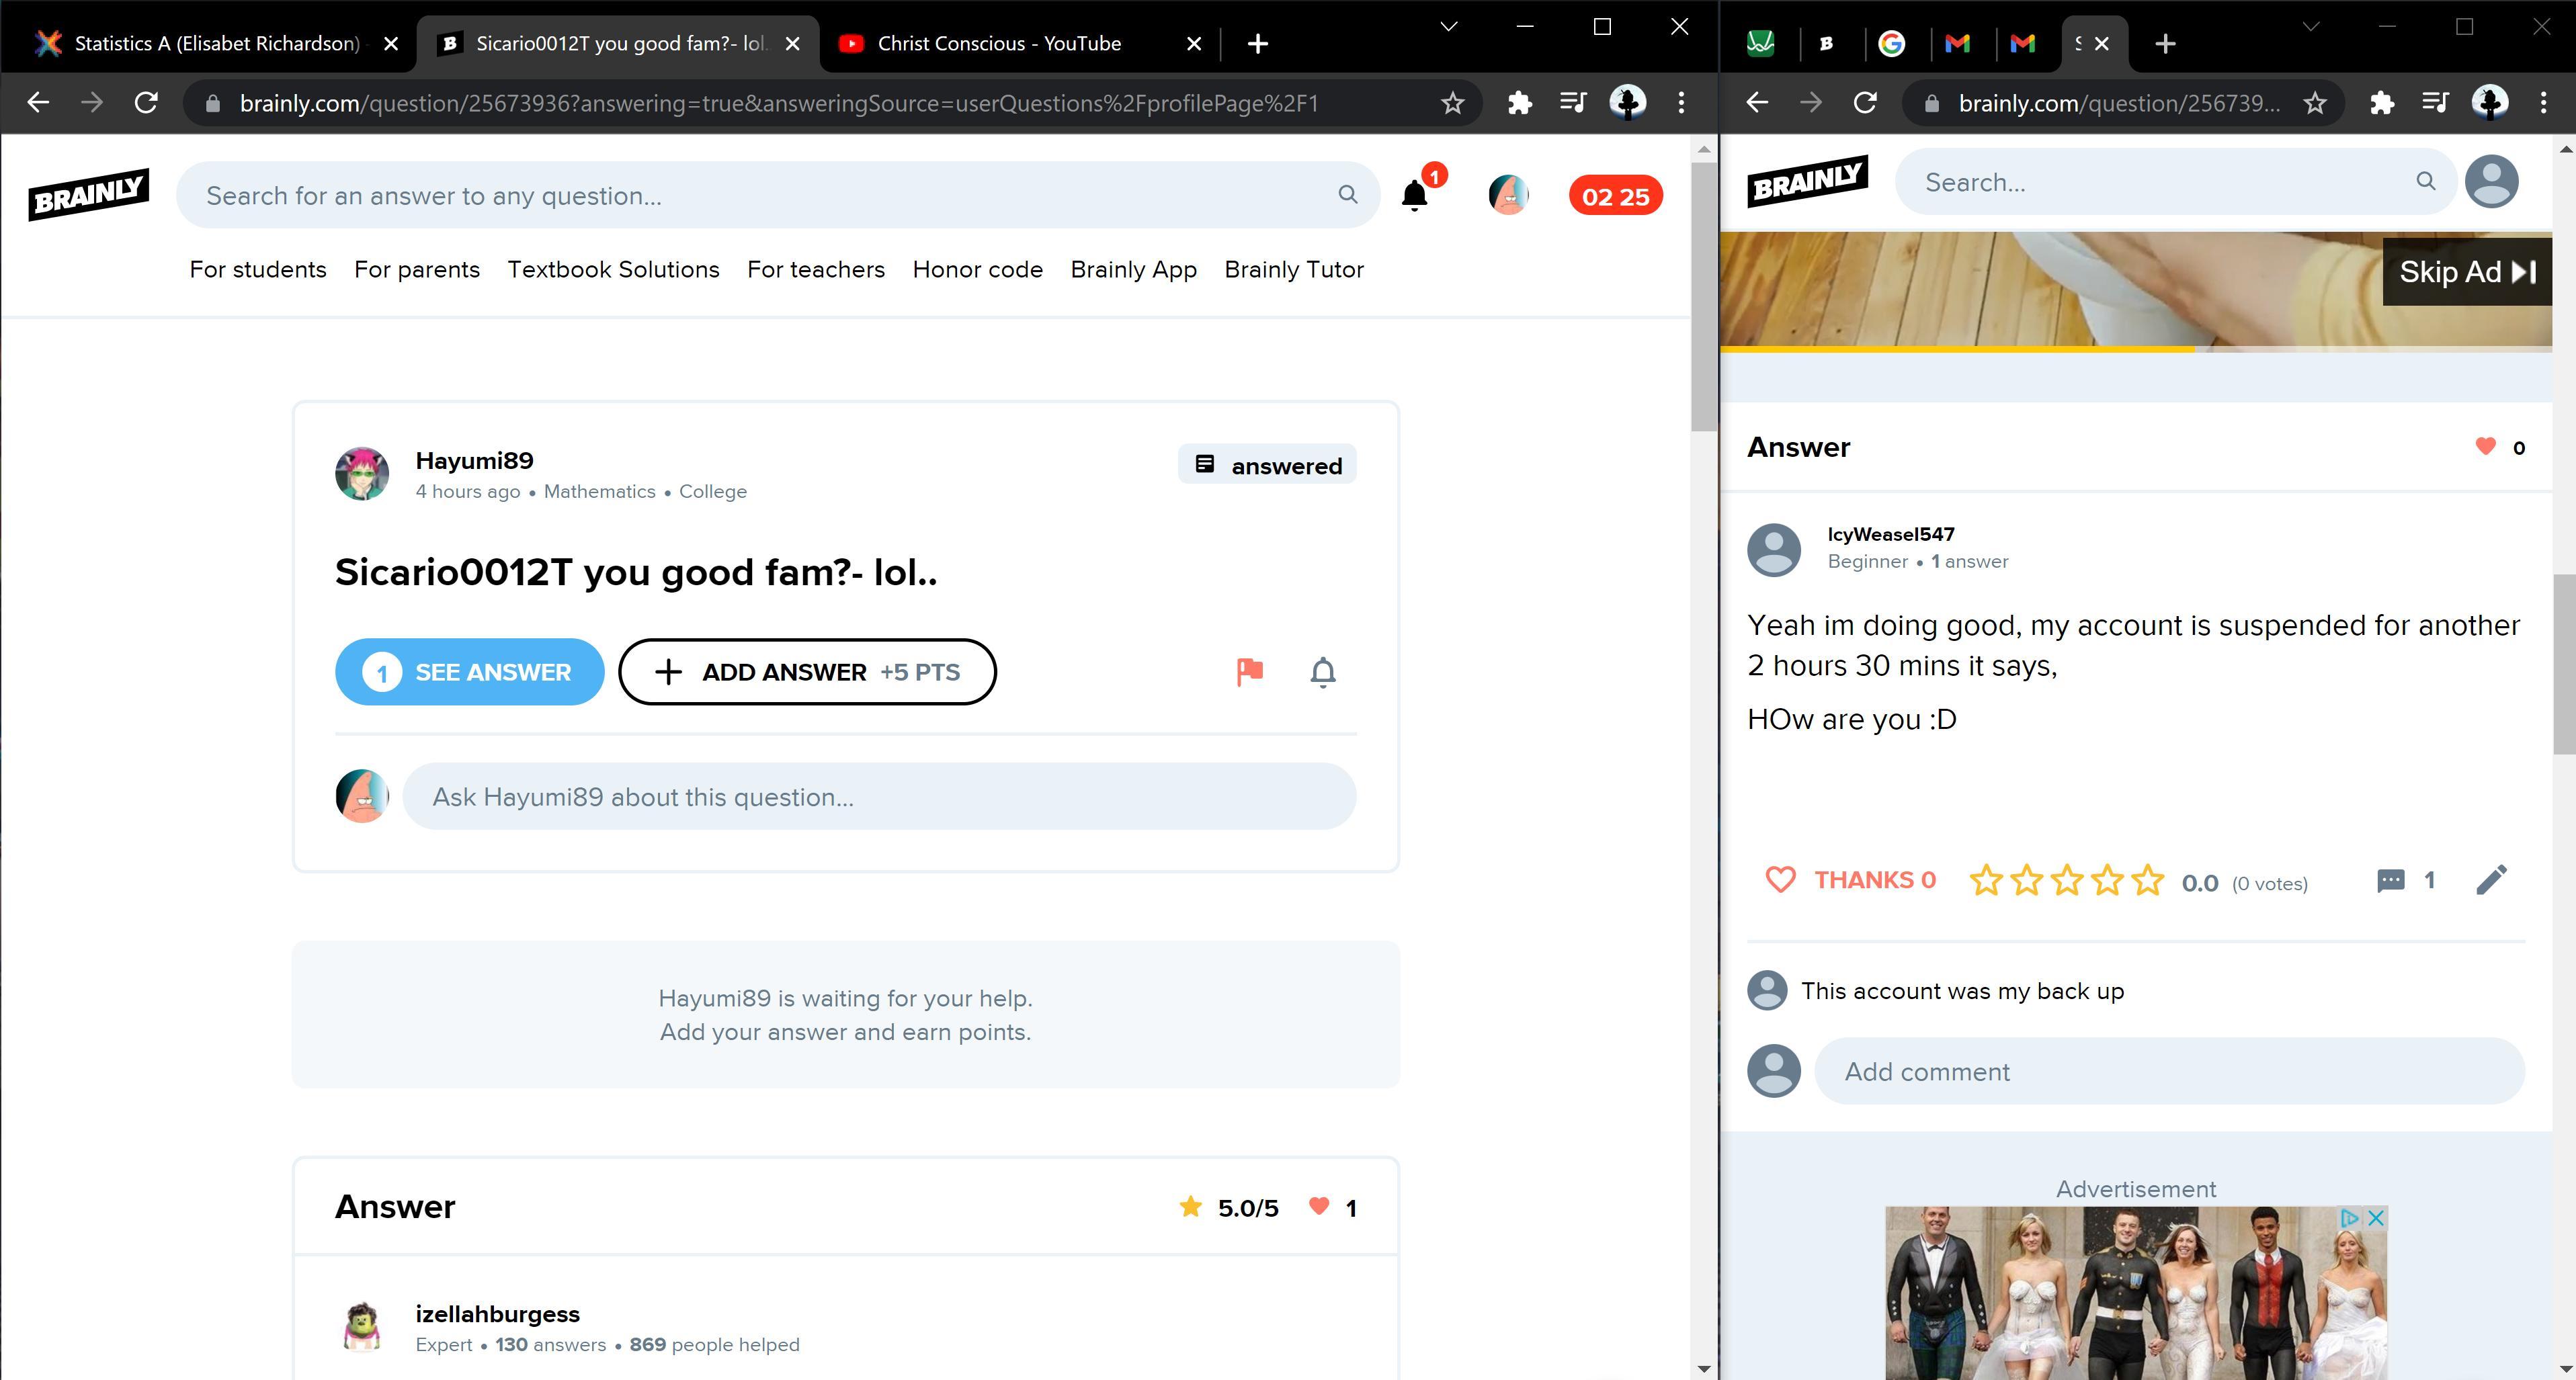Report the question with the red flag icon
The width and height of the screenshot is (2576, 1380).
(x=1249, y=671)
